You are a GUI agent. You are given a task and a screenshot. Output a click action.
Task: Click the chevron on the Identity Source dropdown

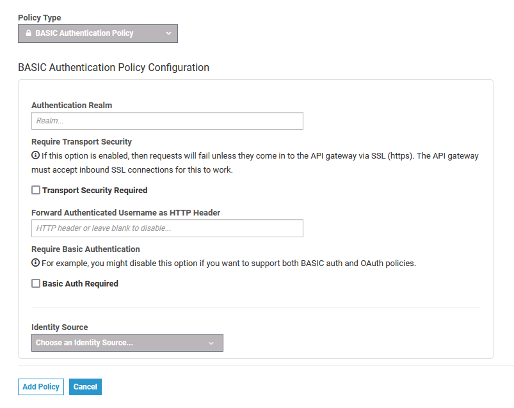coord(211,343)
